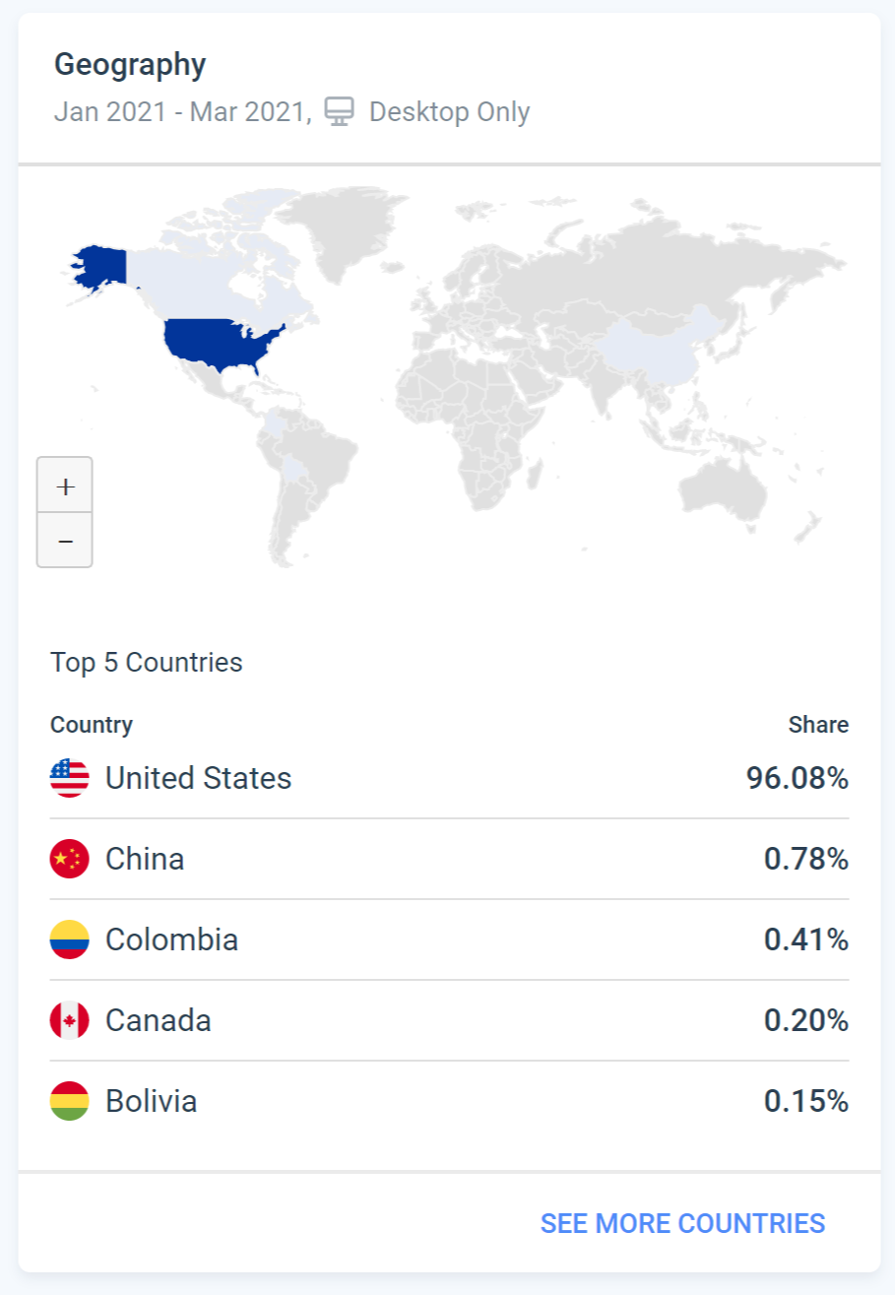Click the Canada flag icon
Screen dimensions: 895x1295
click(69, 1021)
